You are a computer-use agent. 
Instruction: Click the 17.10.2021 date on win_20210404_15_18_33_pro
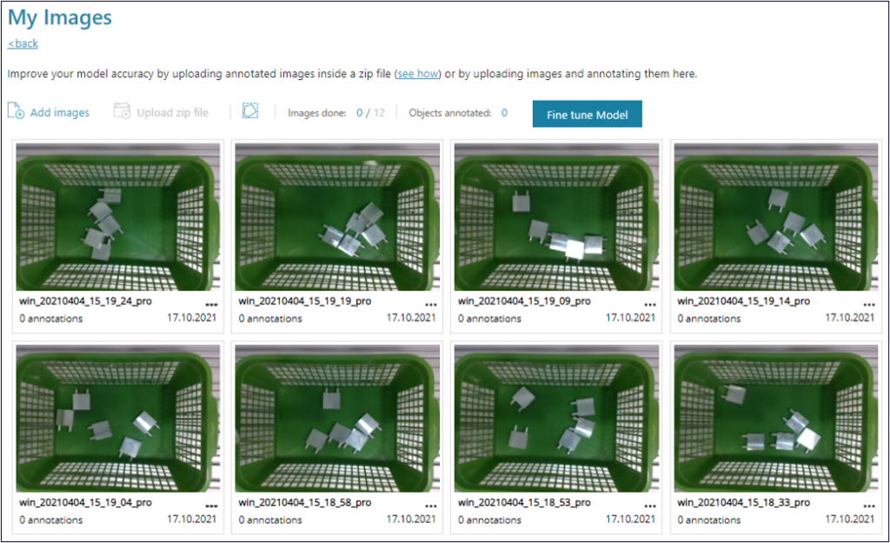[850, 520]
